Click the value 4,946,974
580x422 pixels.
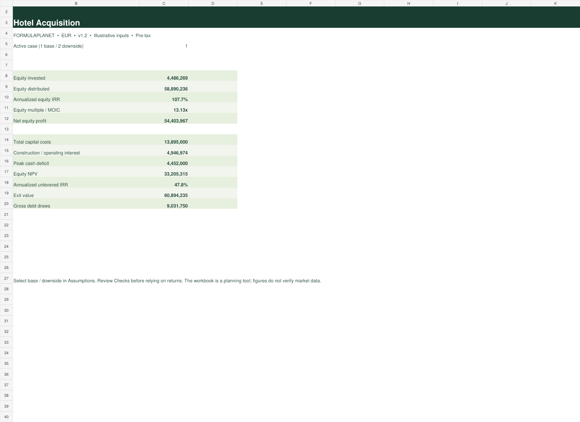177,153
